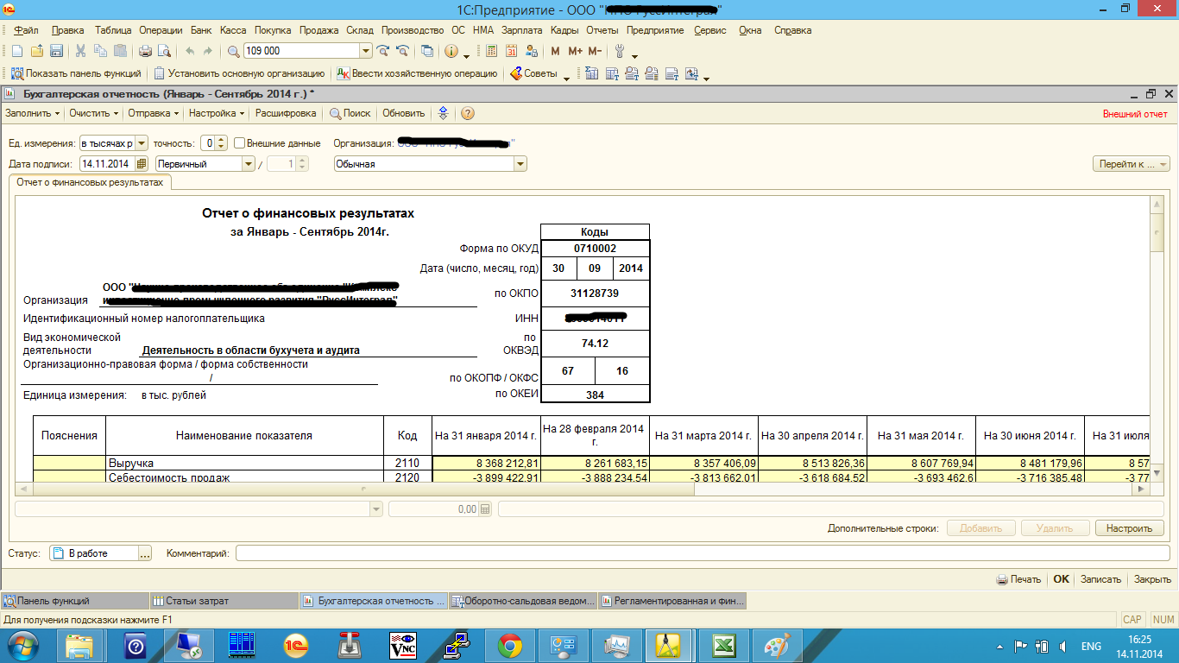The width and height of the screenshot is (1179, 663).
Task: Toggle the Внешние данные checkbox
Action: point(239,142)
